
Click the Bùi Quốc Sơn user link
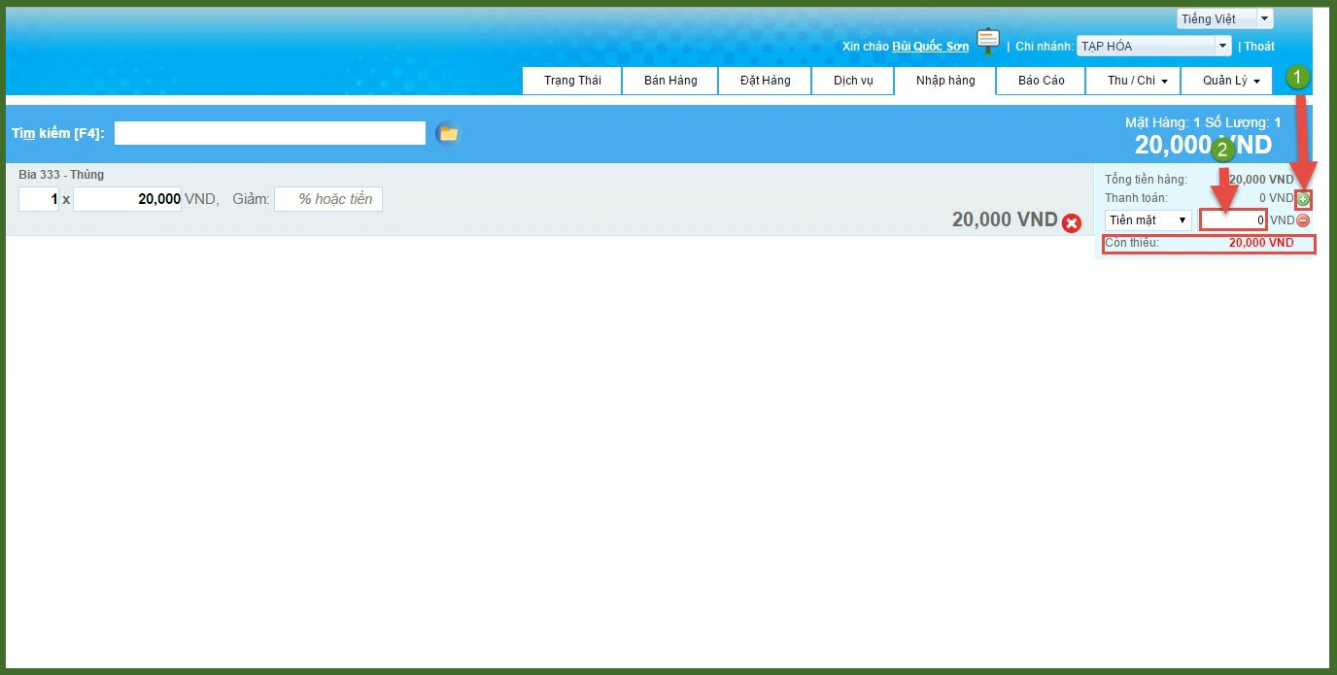930,47
